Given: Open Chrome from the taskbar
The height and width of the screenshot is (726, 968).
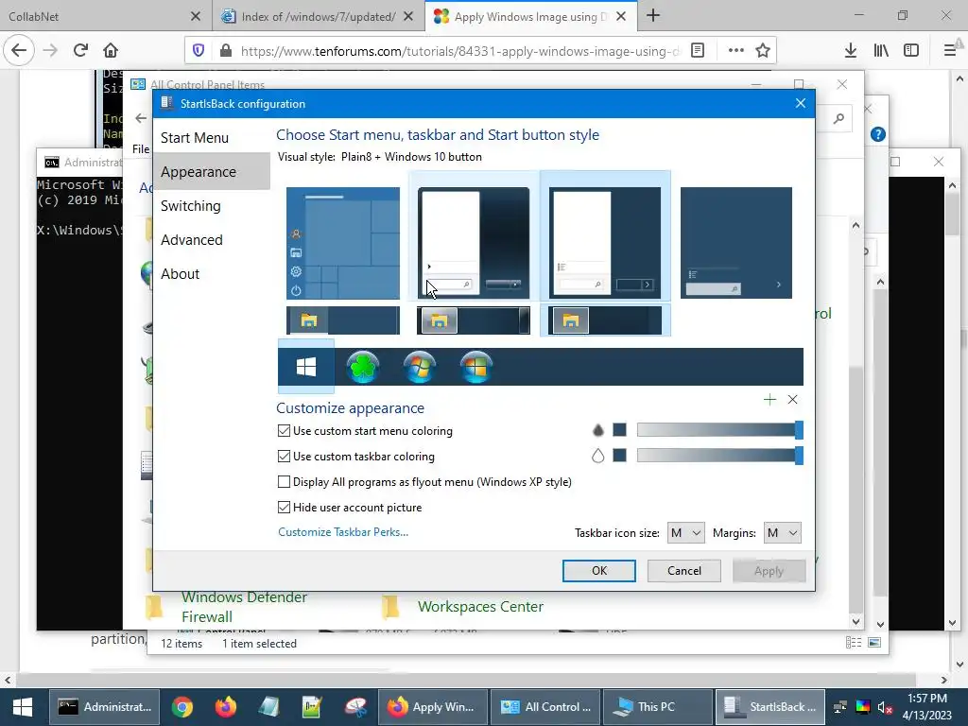Looking at the screenshot, I should (182, 707).
